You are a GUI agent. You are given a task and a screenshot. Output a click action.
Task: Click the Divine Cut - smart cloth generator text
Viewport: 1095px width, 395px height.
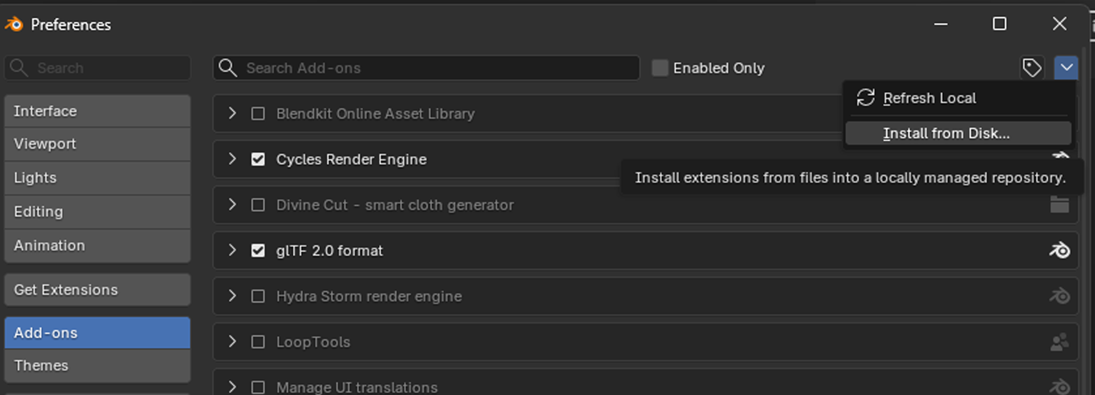pos(395,205)
